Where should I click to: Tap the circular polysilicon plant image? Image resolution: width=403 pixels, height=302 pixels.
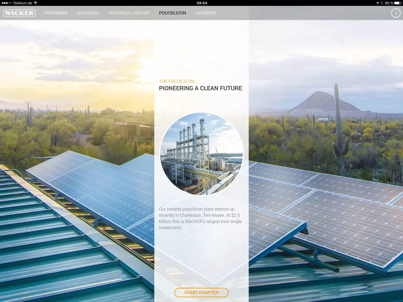pos(201,154)
